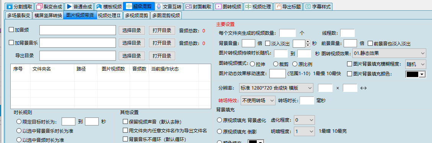This screenshot has width=432, height=143.
Task: Select the 裂变合成 tab icon
Action: point(39,6)
